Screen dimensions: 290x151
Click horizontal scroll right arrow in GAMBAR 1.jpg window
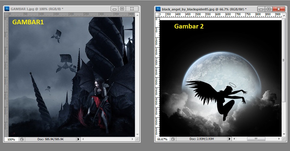click(x=133, y=139)
